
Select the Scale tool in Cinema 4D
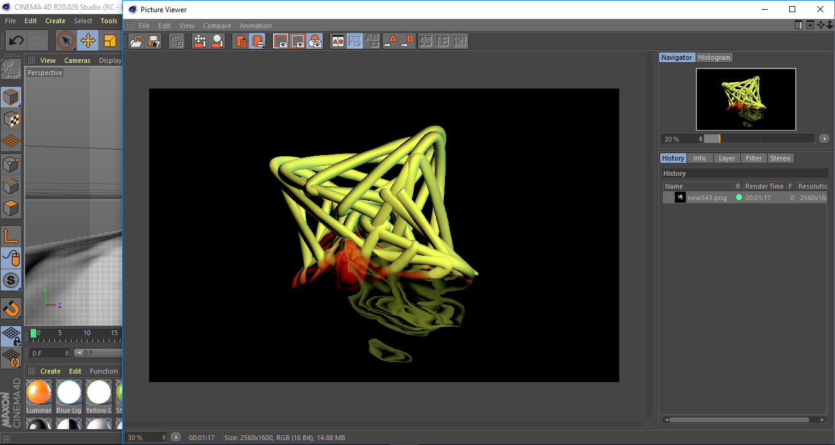point(110,41)
